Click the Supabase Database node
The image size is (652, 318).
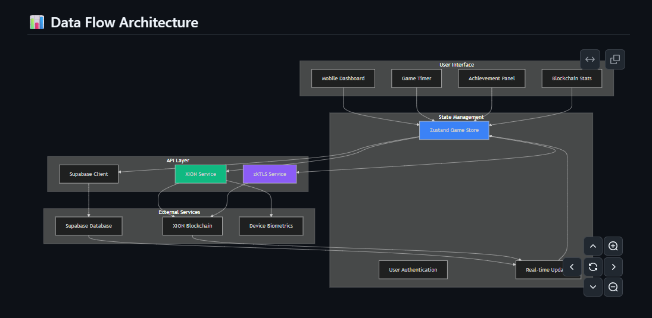[89, 226]
